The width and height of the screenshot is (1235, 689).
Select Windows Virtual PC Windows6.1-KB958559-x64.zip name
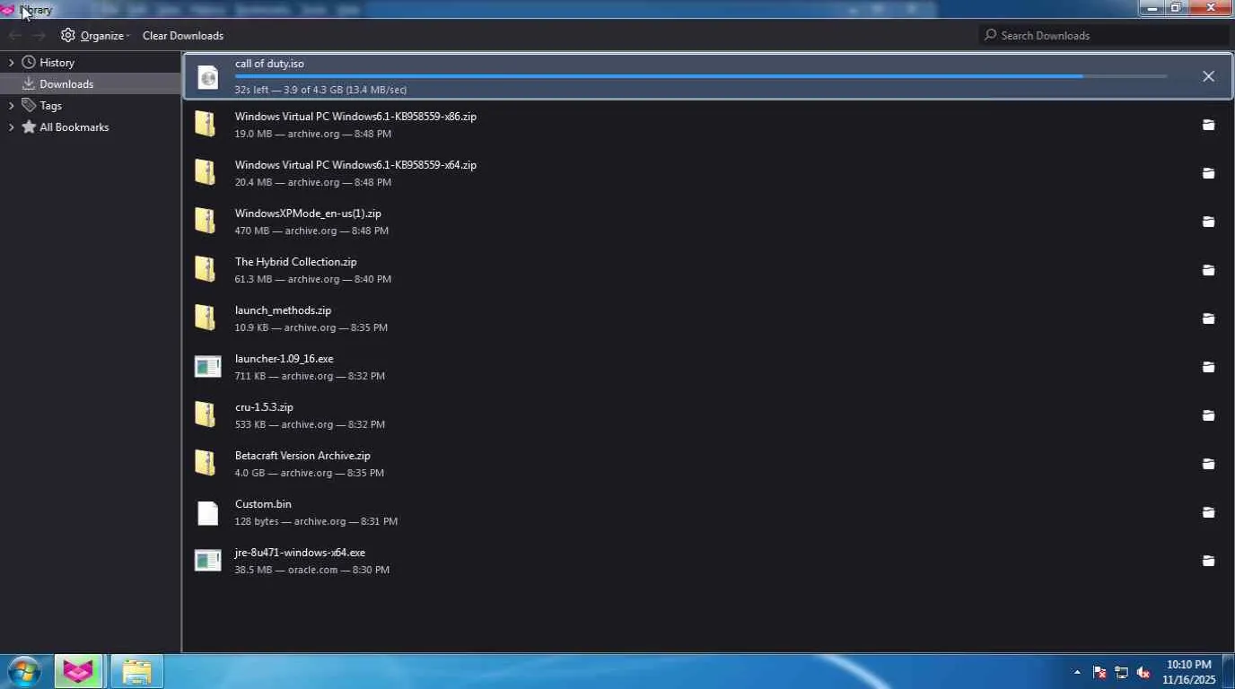355,165
